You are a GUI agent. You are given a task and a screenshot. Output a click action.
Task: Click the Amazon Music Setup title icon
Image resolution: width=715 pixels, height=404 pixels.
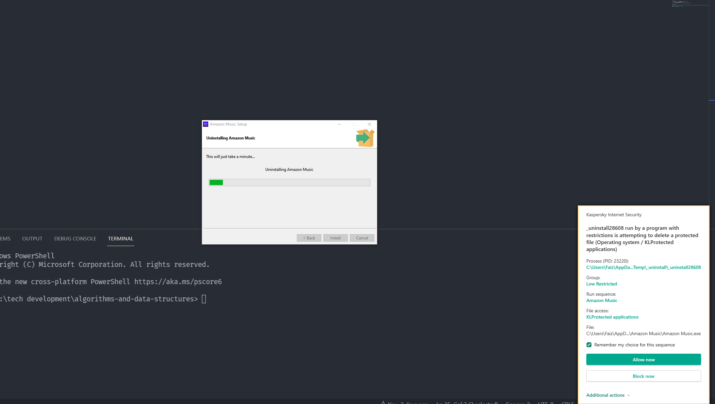206,124
